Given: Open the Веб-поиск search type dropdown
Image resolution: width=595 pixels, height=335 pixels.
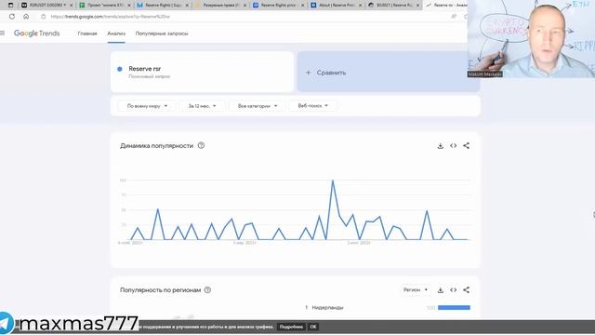Looking at the screenshot, I should (312, 105).
